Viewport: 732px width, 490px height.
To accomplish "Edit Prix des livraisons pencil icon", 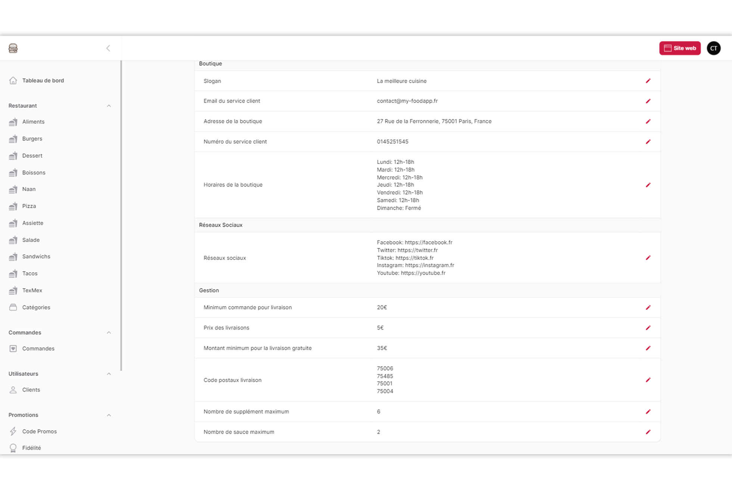I will point(648,328).
